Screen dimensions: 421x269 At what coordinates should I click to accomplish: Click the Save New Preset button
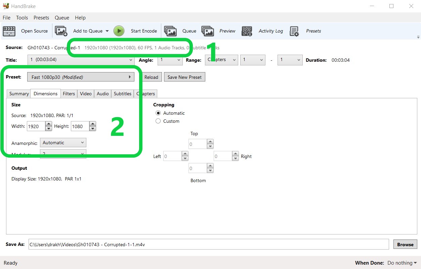[184, 77]
